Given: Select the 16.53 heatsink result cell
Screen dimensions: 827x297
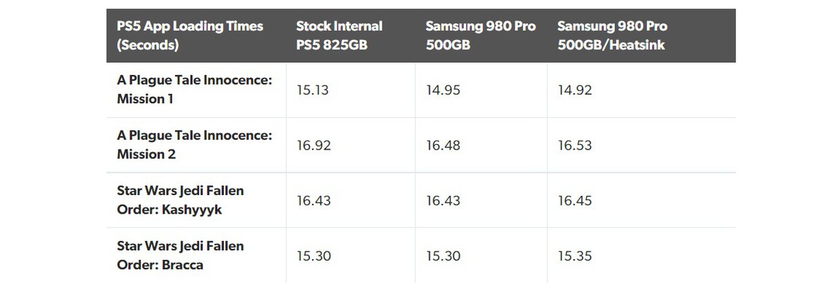Looking at the screenshot, I should click(x=575, y=145).
